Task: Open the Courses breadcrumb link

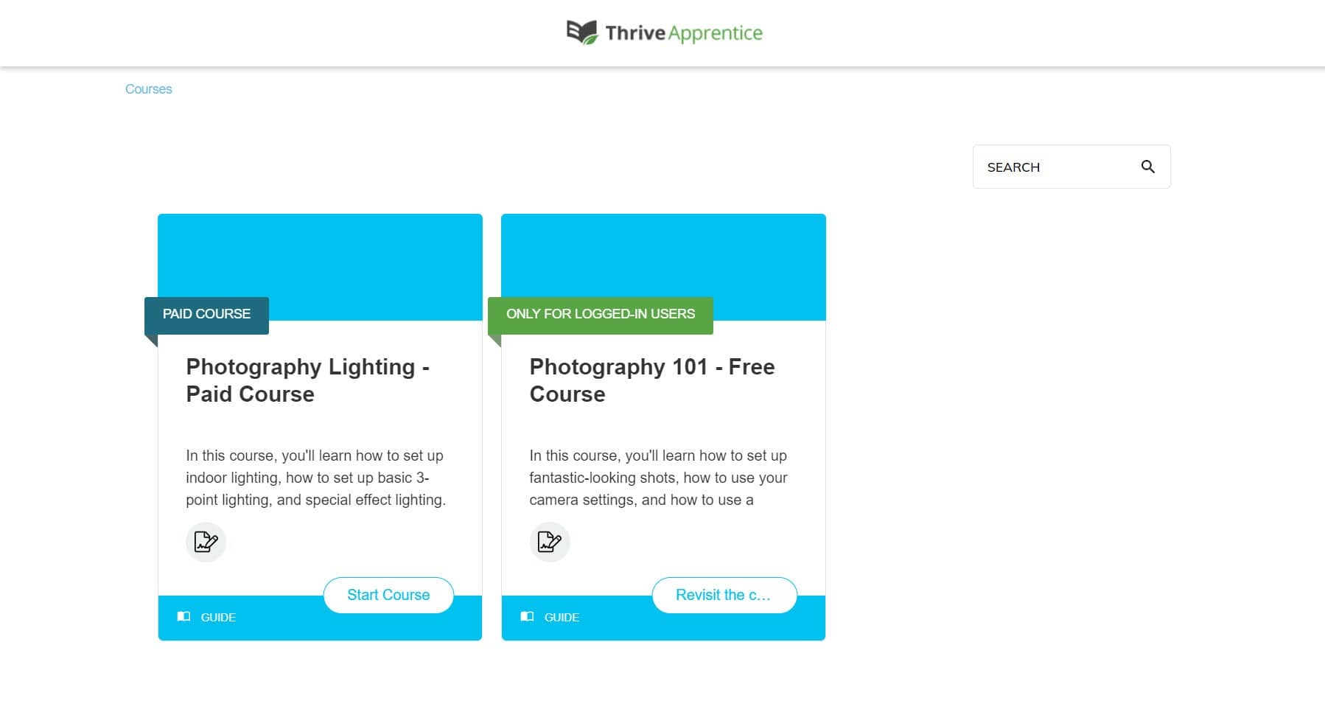Action: coord(149,88)
